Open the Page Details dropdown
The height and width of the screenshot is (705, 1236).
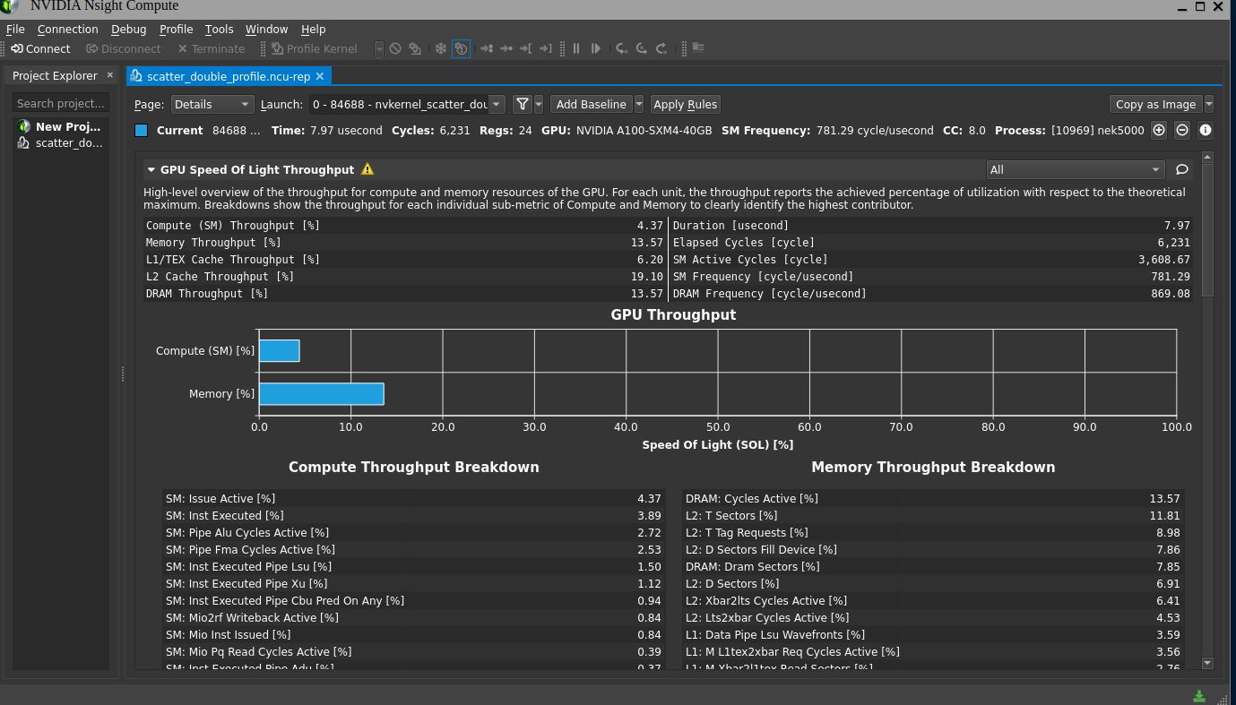coord(212,104)
